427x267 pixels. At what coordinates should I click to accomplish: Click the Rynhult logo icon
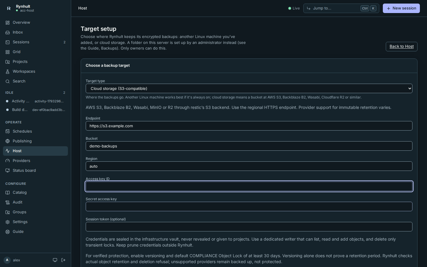tap(9, 8)
